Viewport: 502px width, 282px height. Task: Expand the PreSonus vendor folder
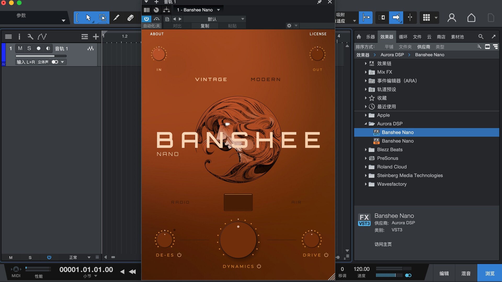pyautogui.click(x=366, y=158)
